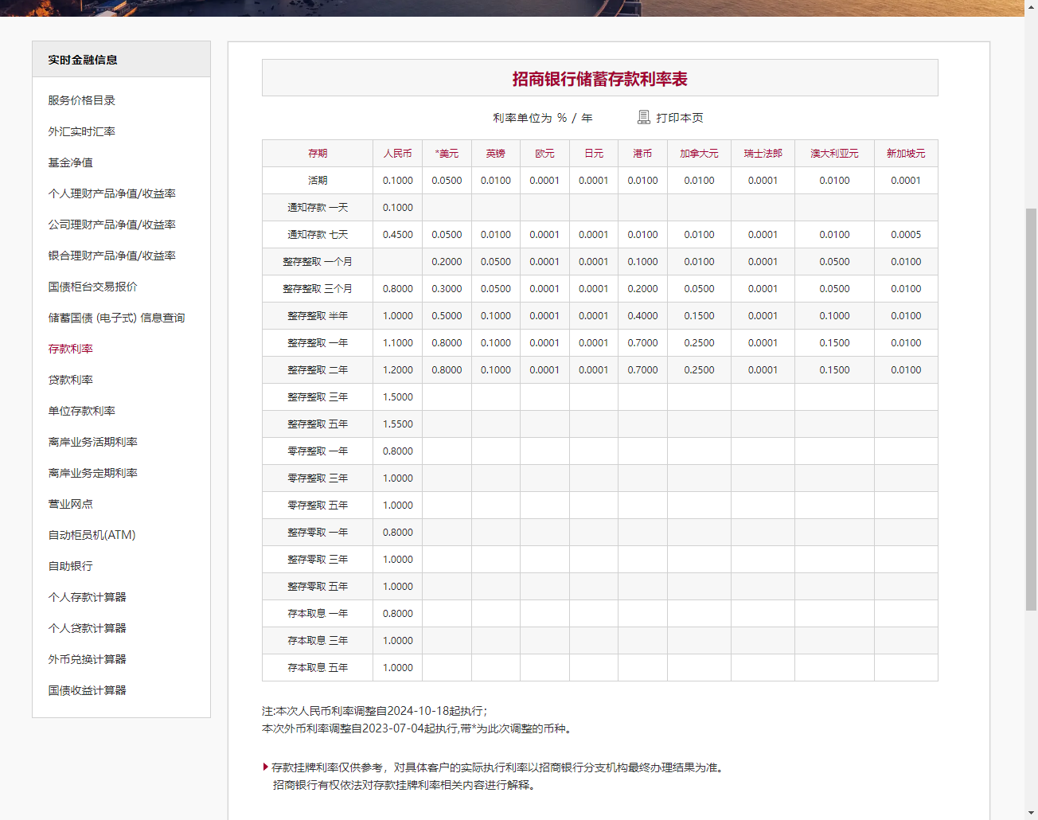1038x820 pixels.
Task: Click the vertical page scrollbar thumb
Action: pos(1031,409)
